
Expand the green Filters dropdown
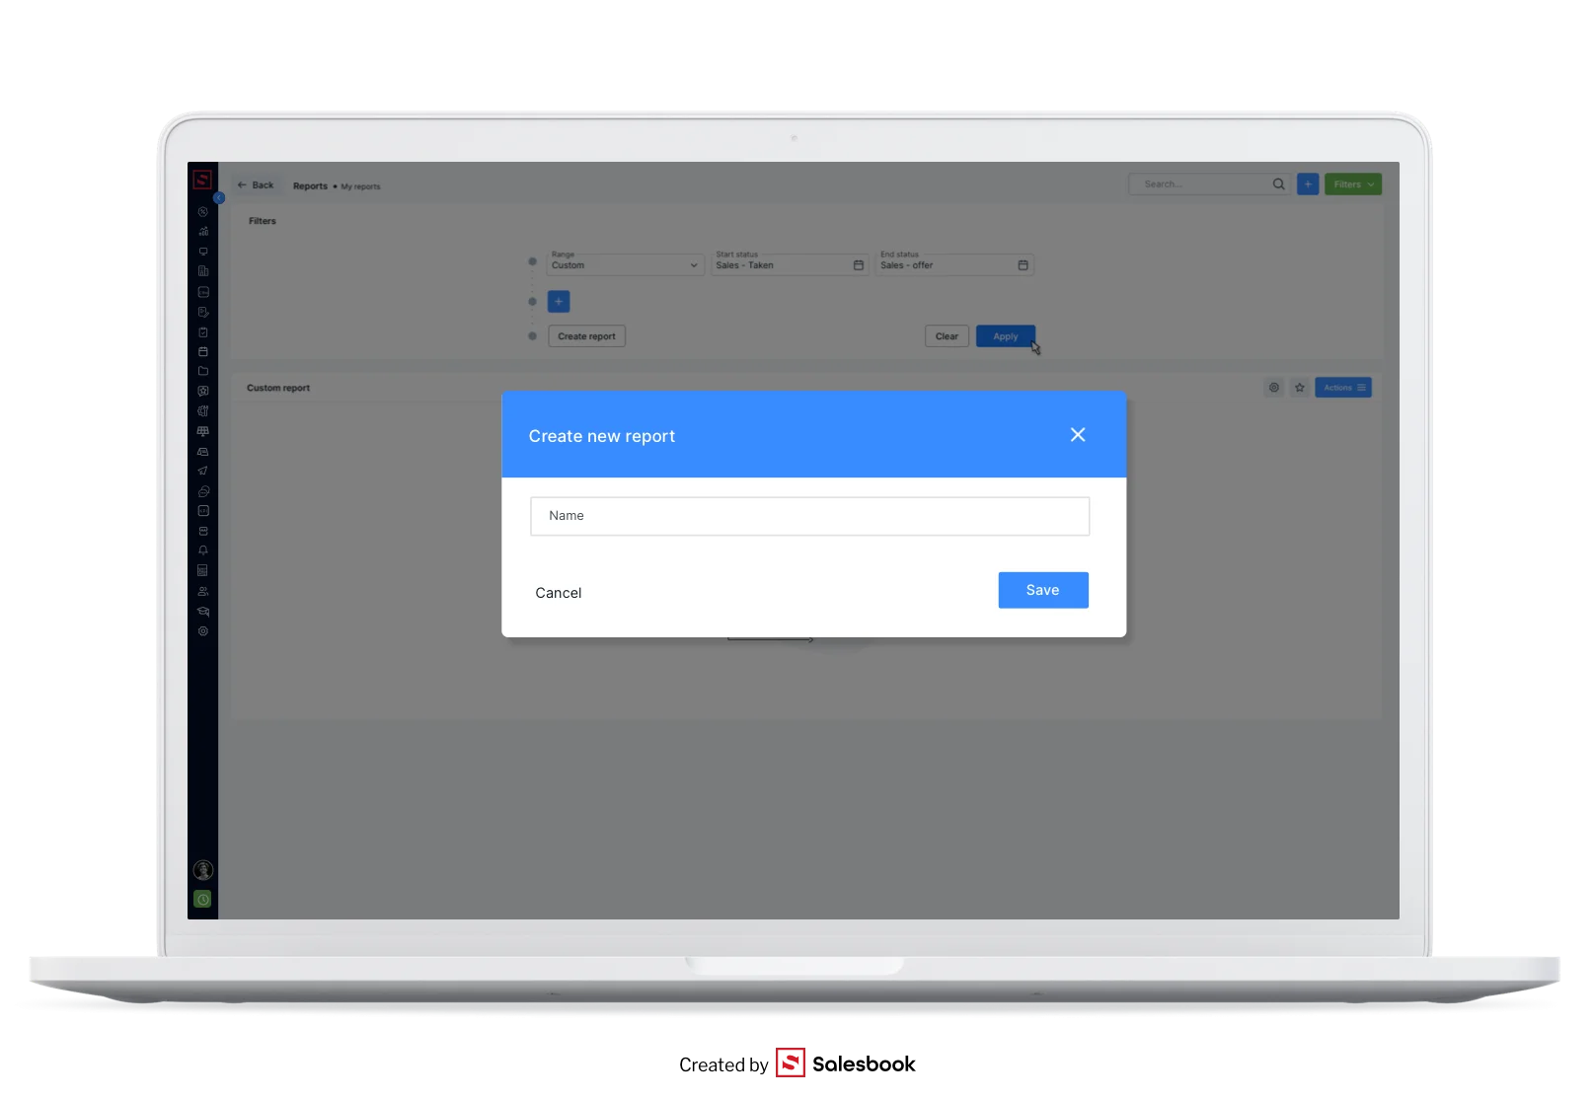1352,184
